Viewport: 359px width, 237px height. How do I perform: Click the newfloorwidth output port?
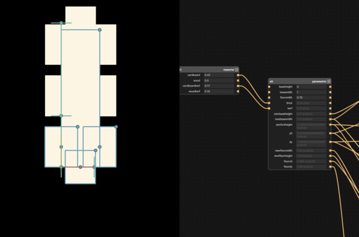330,151
